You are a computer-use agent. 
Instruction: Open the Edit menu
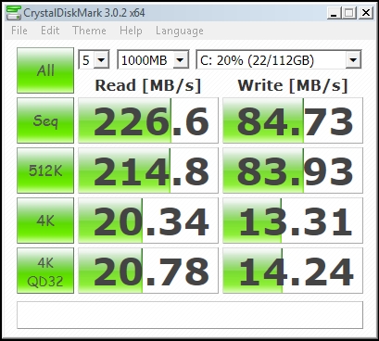click(50, 31)
